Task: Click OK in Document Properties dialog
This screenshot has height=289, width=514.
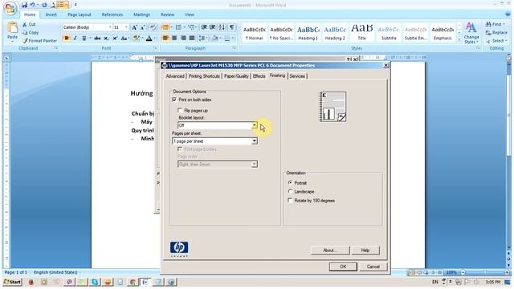Action: pos(343,267)
